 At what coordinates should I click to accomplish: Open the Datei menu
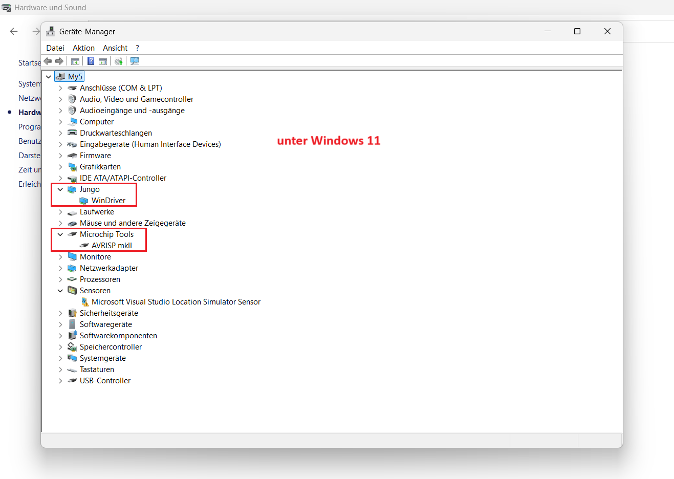[x=55, y=48]
